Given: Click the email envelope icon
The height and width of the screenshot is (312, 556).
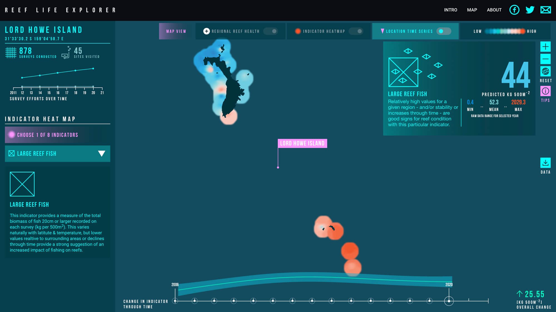Looking at the screenshot, I should tap(546, 10).
